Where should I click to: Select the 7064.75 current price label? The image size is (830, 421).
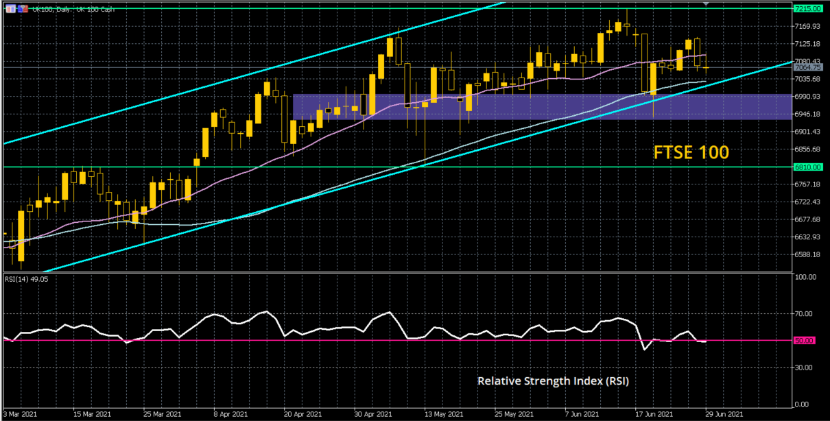tap(807, 68)
